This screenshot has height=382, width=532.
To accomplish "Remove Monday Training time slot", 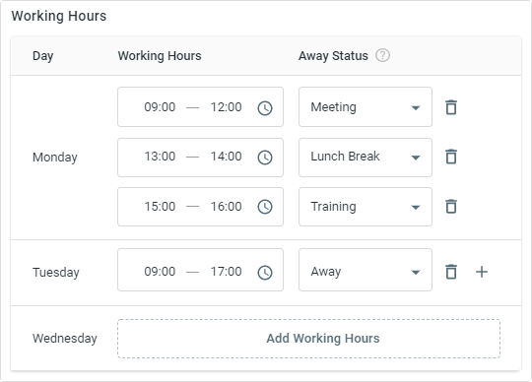I will click(x=451, y=207).
